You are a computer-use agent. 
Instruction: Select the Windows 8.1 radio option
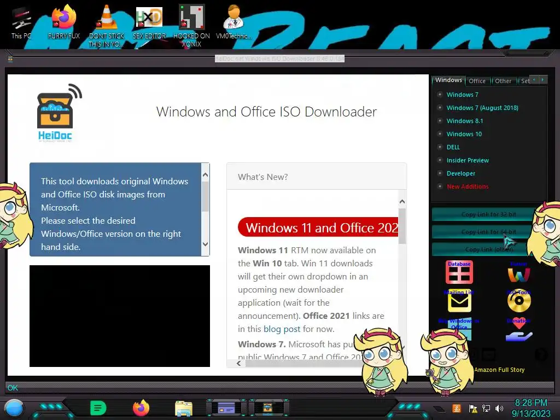(x=460, y=121)
